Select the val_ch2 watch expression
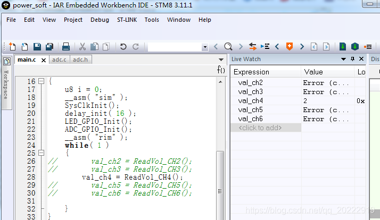Viewport: 380px width, 220px height. pyautogui.click(x=251, y=82)
